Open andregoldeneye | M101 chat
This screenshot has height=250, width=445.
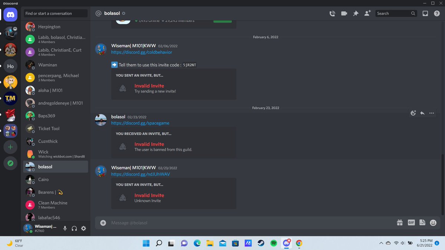[x=56, y=103]
